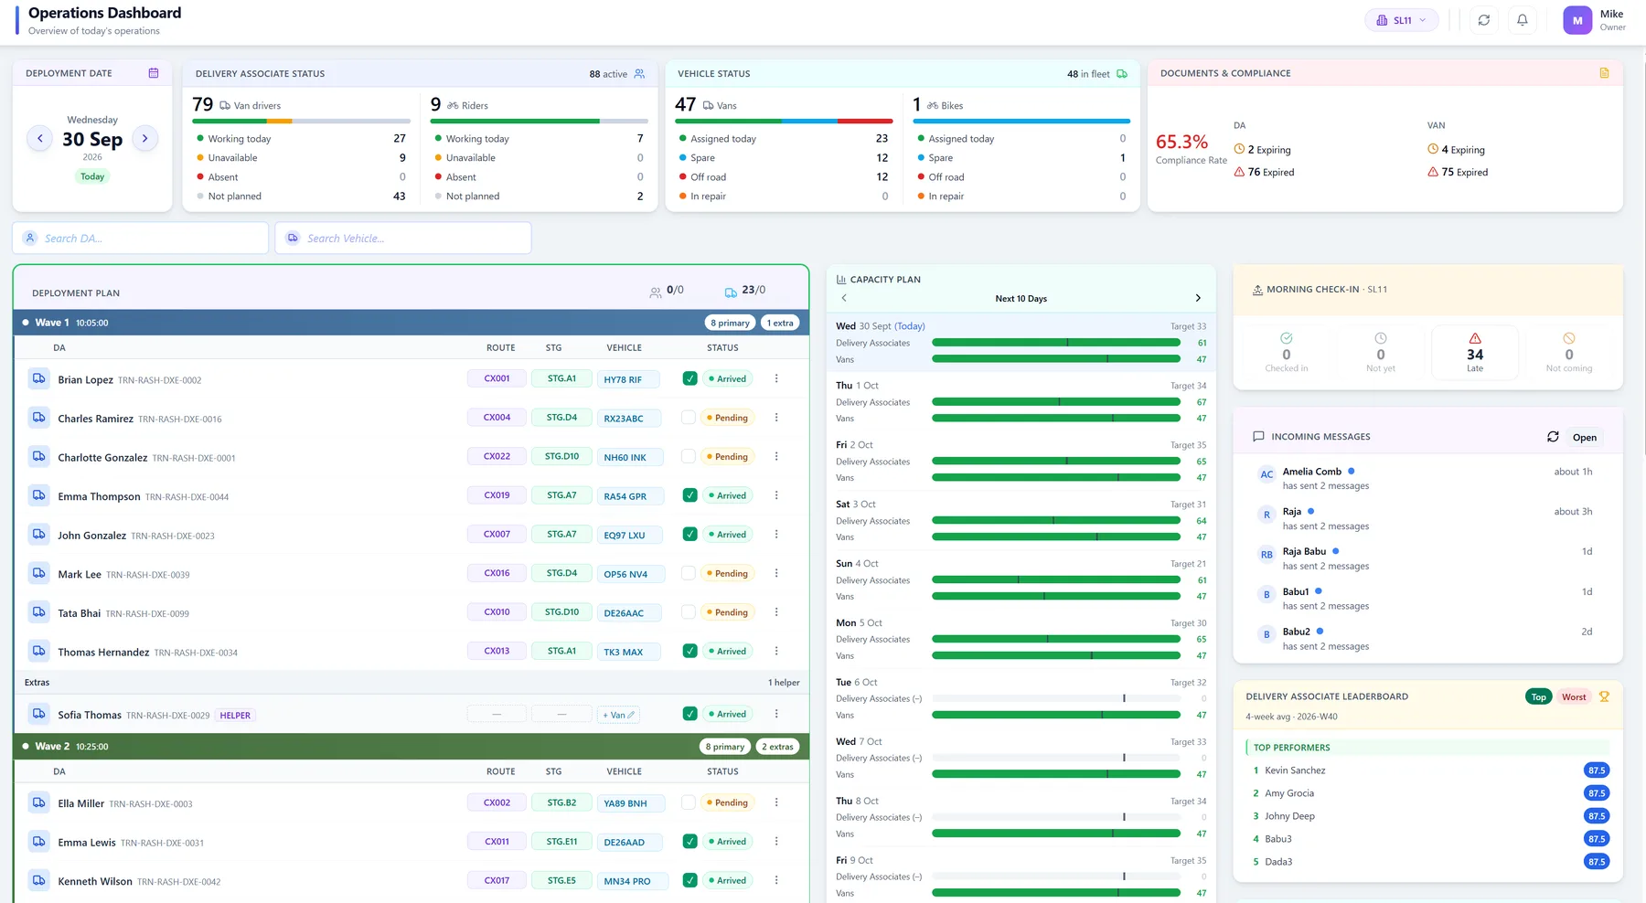1646x903 pixels.
Task: Click the trophy icon in leaderboard header
Action: coord(1604,696)
